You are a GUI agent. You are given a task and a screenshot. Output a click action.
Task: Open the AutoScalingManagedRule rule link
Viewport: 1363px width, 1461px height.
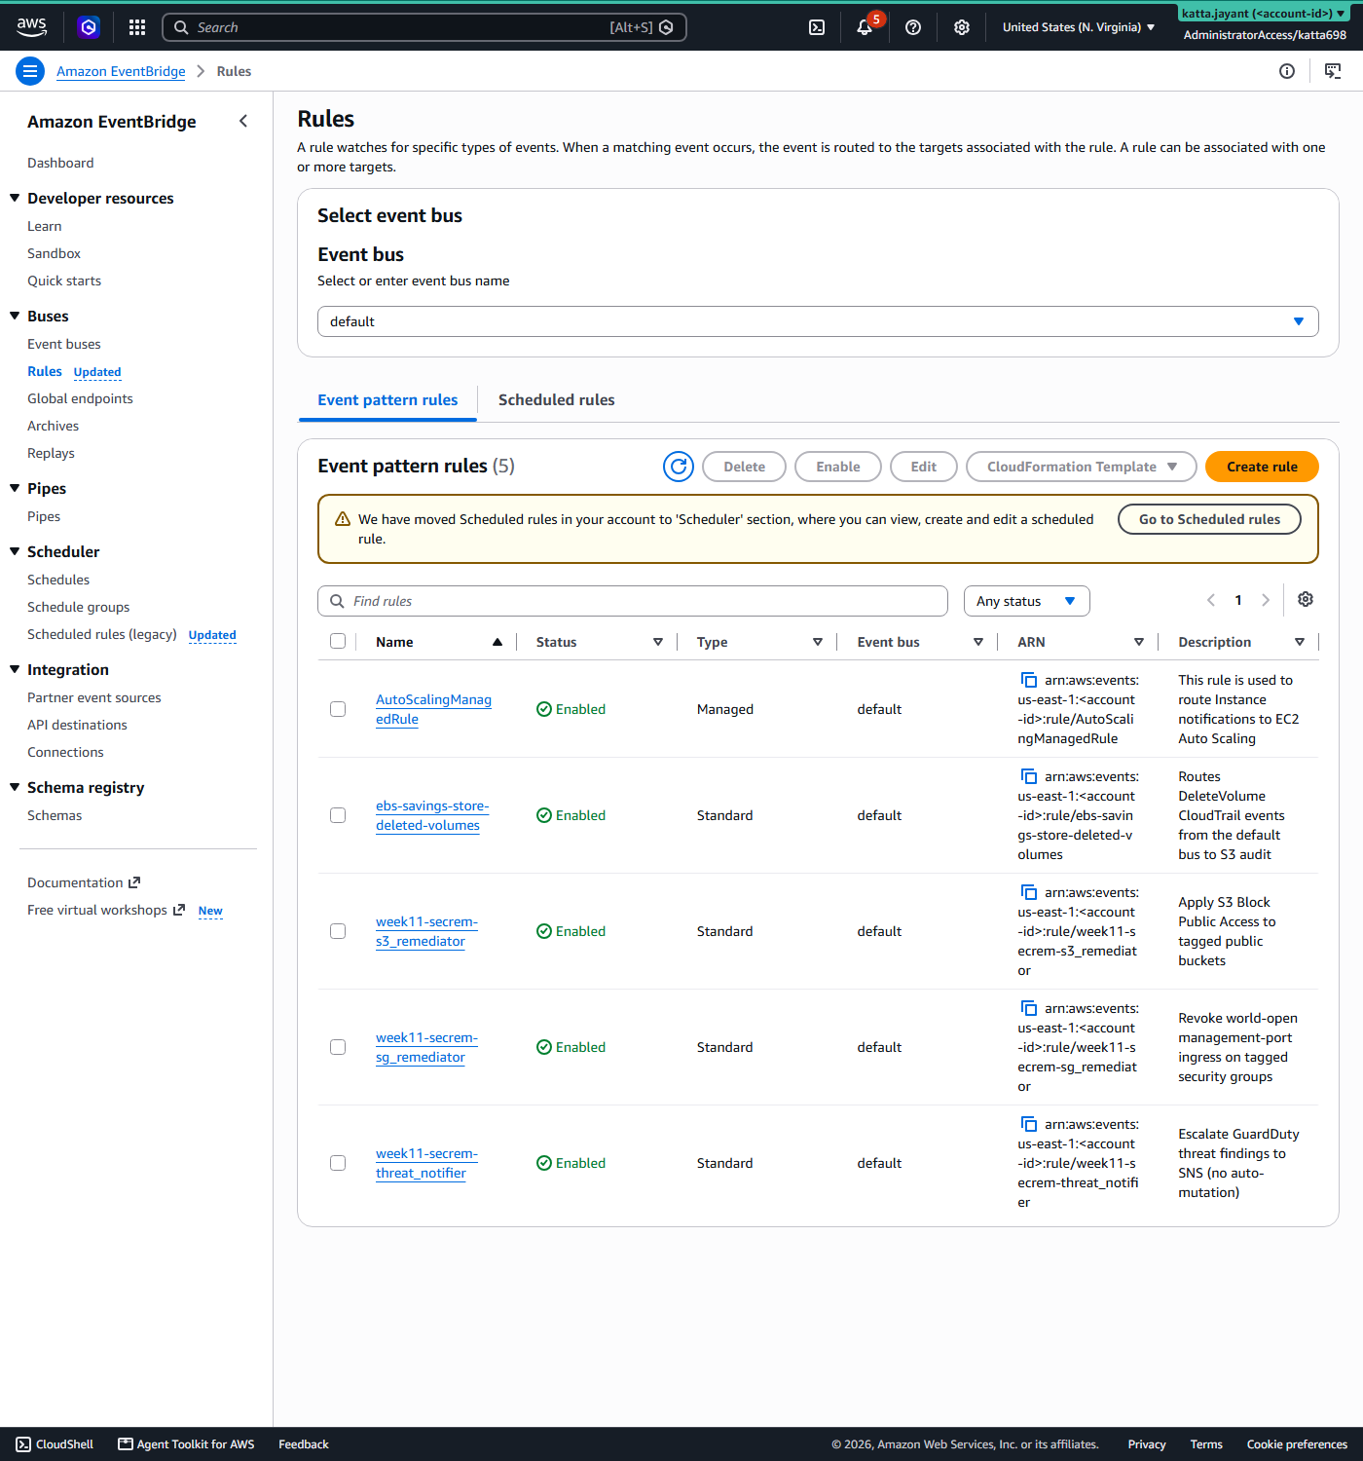pyautogui.click(x=433, y=709)
